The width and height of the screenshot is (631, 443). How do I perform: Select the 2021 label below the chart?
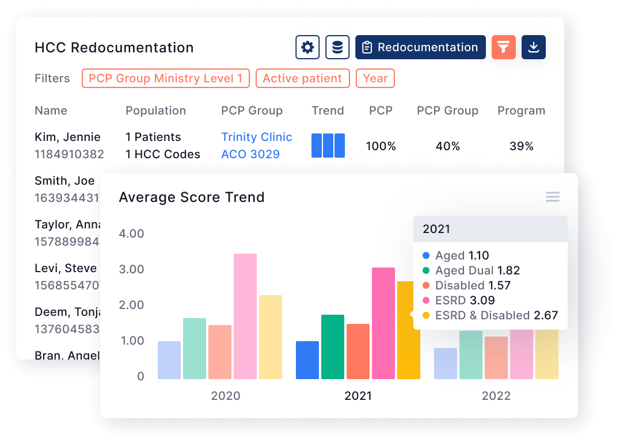click(358, 396)
